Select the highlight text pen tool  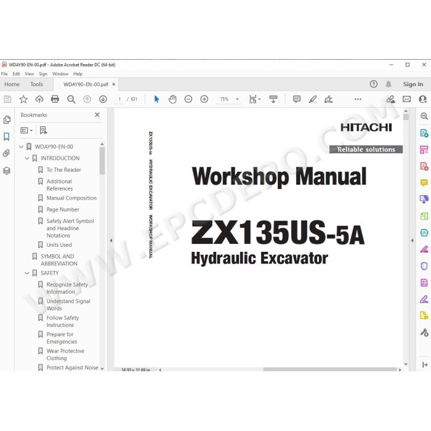[313, 99]
